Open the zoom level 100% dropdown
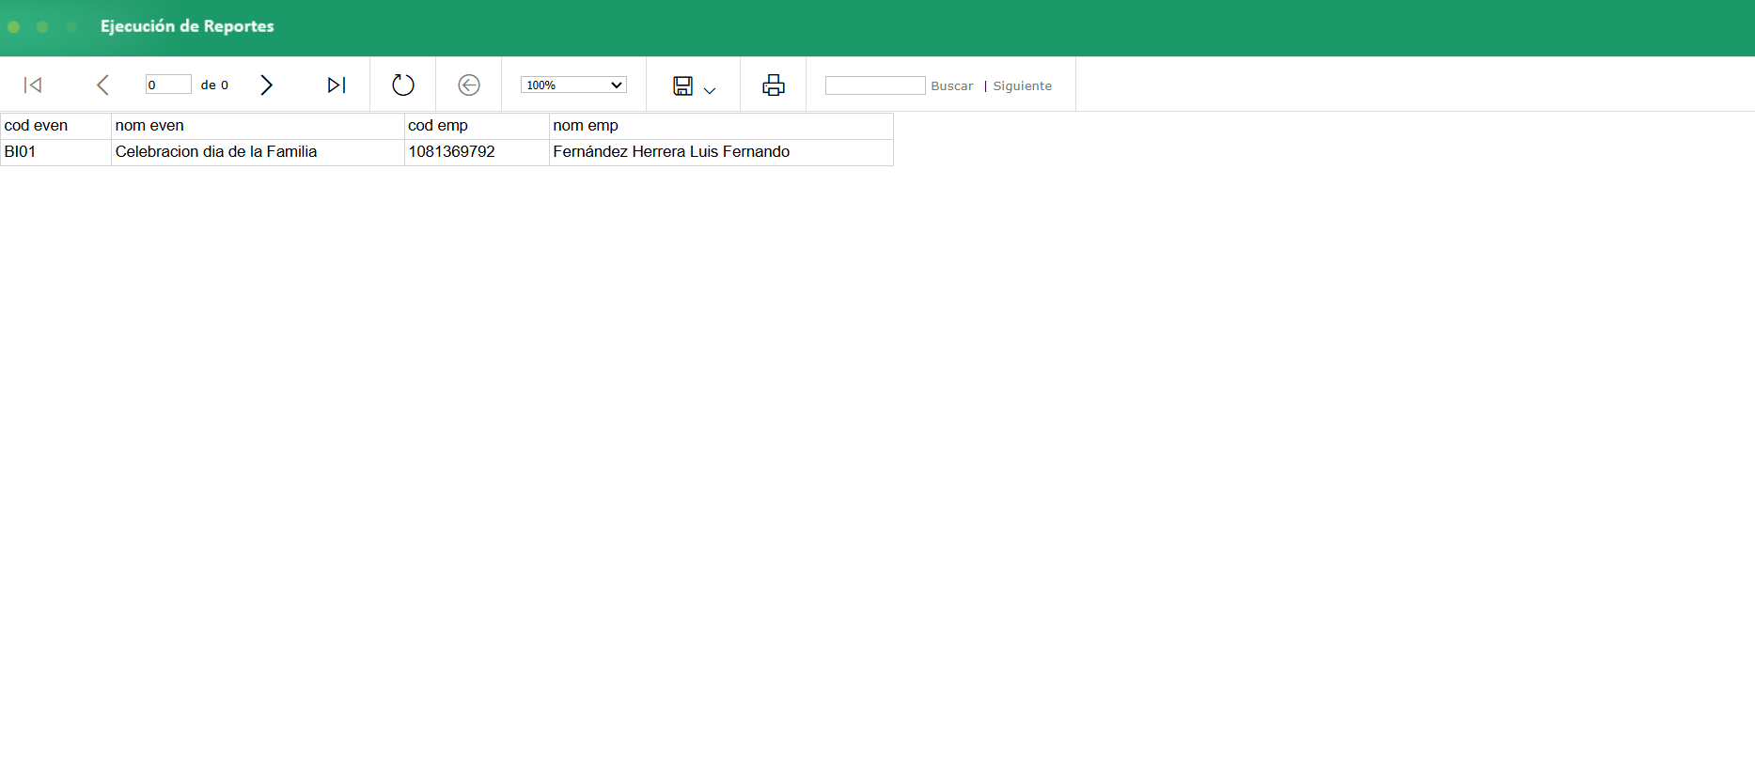Image resolution: width=1755 pixels, height=758 pixels. (x=573, y=85)
